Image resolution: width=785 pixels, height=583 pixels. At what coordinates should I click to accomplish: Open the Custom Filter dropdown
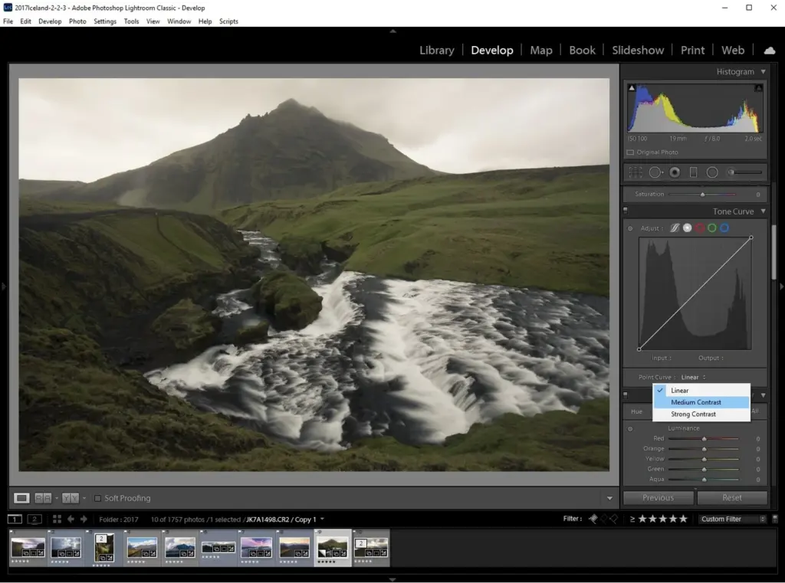[x=732, y=519]
